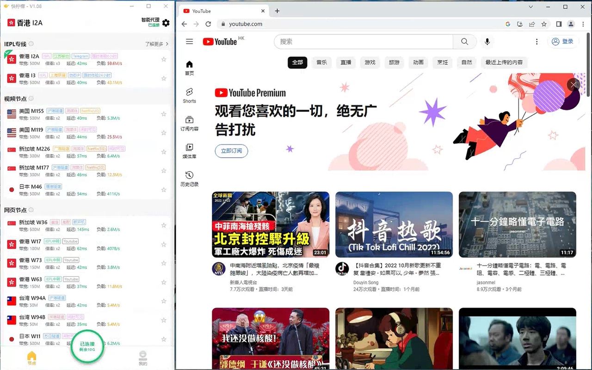The width and height of the screenshot is (592, 370).
Task: Toggle the favorite star on 香港 I2A node
Action: point(164,59)
